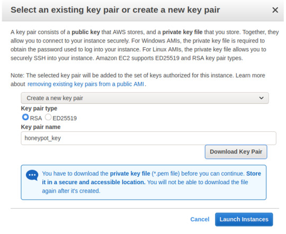286x234 pixels.
Task: Open the 'Create a new key pair' dropdown
Action: (x=145, y=98)
